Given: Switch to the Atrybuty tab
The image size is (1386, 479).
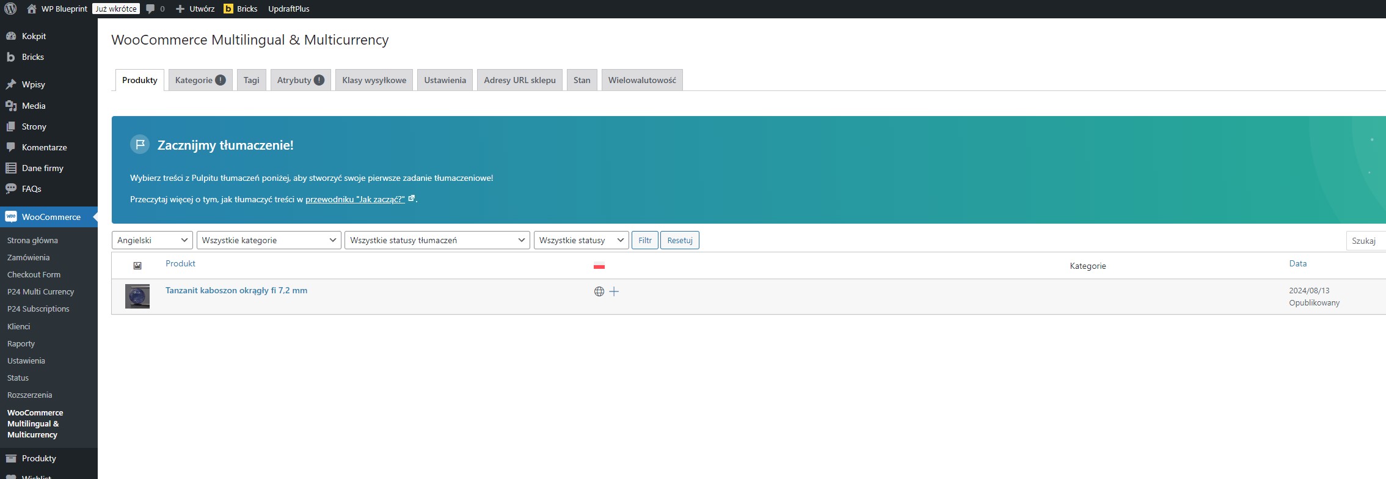Looking at the screenshot, I should [x=301, y=80].
